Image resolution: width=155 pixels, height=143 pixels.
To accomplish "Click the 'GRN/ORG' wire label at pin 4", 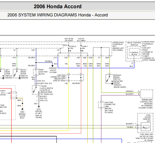I will [130, 91].
